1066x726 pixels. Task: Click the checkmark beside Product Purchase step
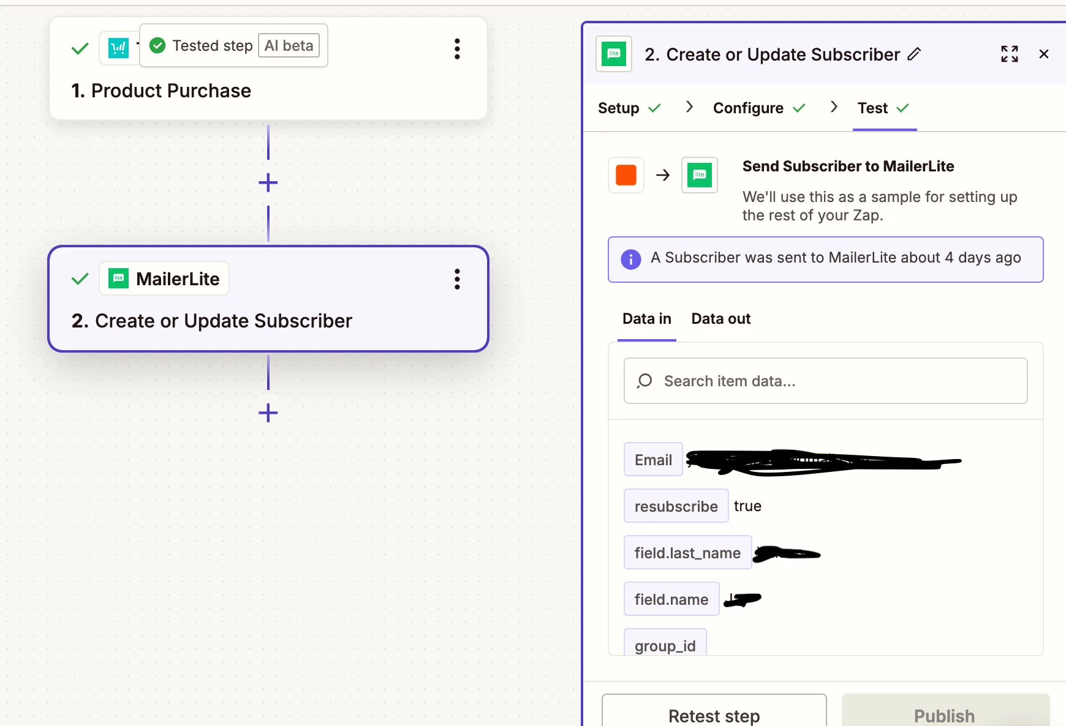[x=80, y=48]
